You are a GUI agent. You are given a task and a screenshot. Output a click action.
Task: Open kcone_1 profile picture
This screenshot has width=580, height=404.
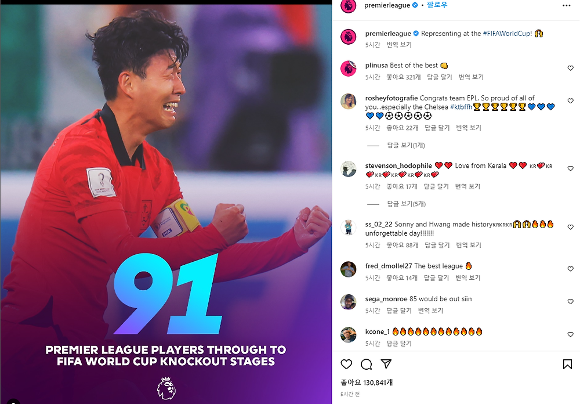[x=348, y=335]
